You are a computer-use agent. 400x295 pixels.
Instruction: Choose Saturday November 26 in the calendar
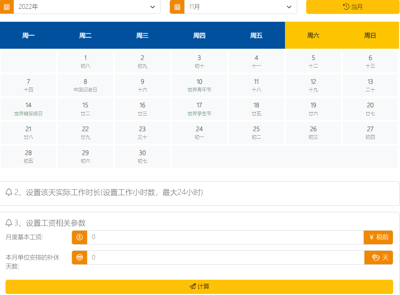pos(313,133)
